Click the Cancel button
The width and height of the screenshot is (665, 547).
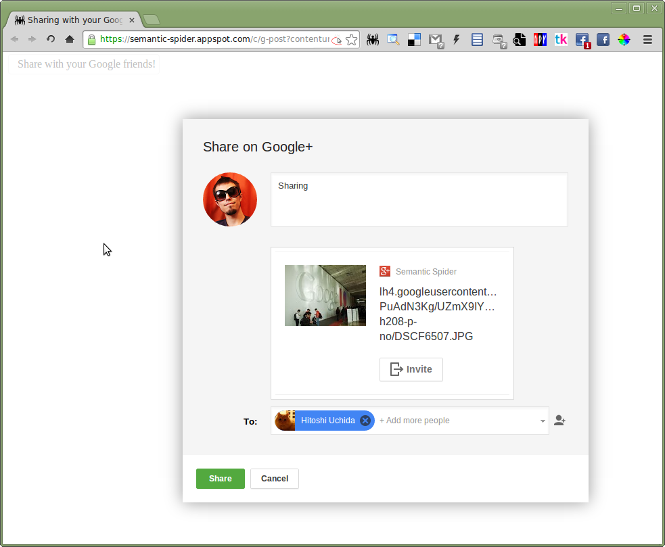click(x=275, y=479)
